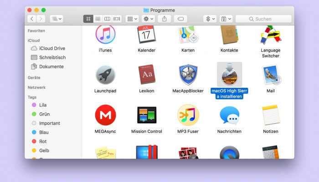Select the Launchpad rocket icon
The image size is (319, 182).
click(x=105, y=75)
